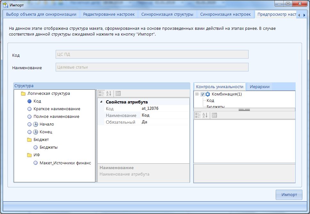Click Categorized icon in uniqueness control property grid

coord(198,115)
